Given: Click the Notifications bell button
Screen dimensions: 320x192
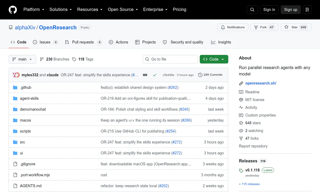Looking at the screenshot, I should [x=233, y=27].
